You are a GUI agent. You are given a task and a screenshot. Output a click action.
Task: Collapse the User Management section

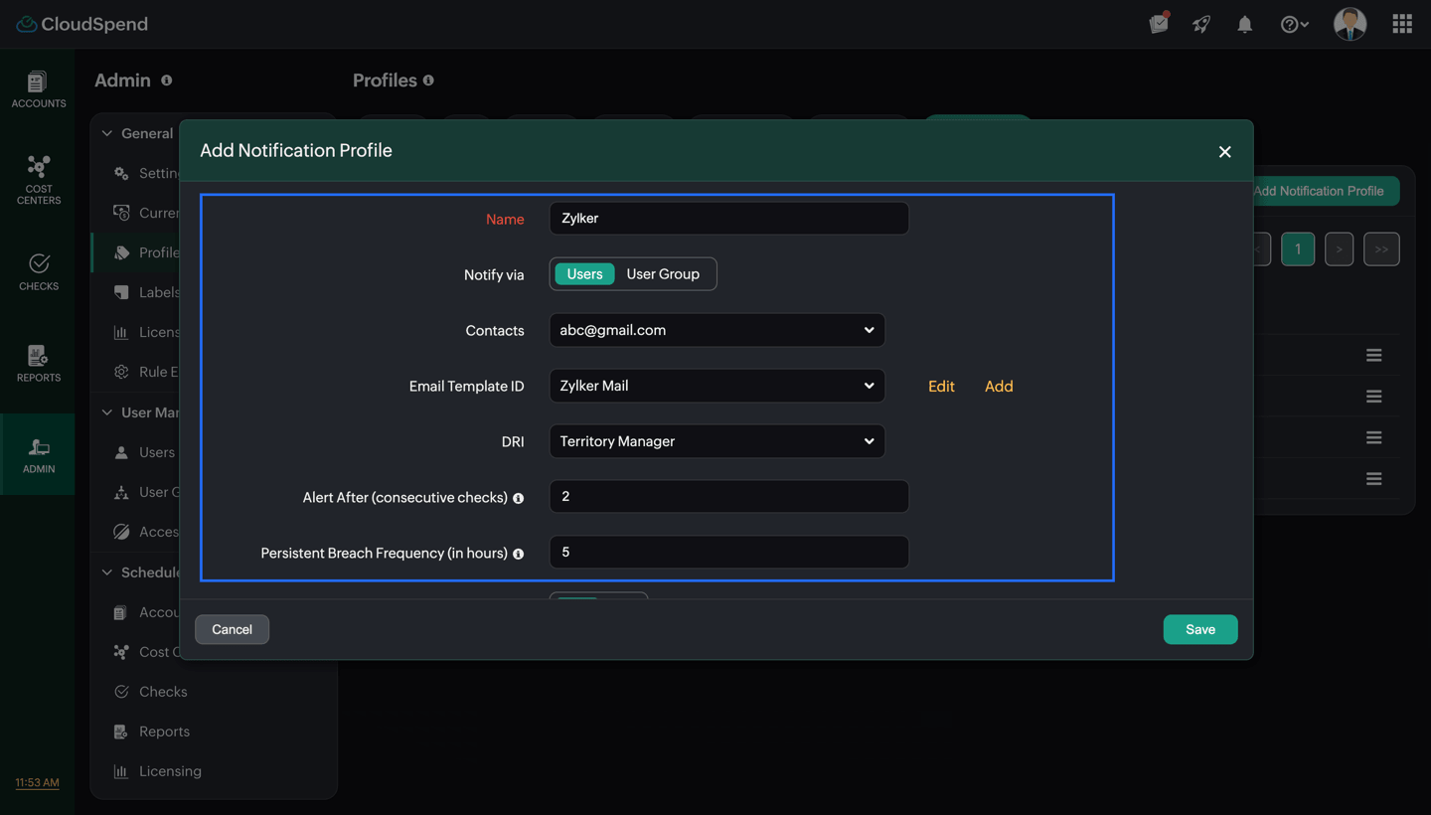coord(107,412)
